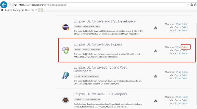Click the 338 MB size badge

77,26
